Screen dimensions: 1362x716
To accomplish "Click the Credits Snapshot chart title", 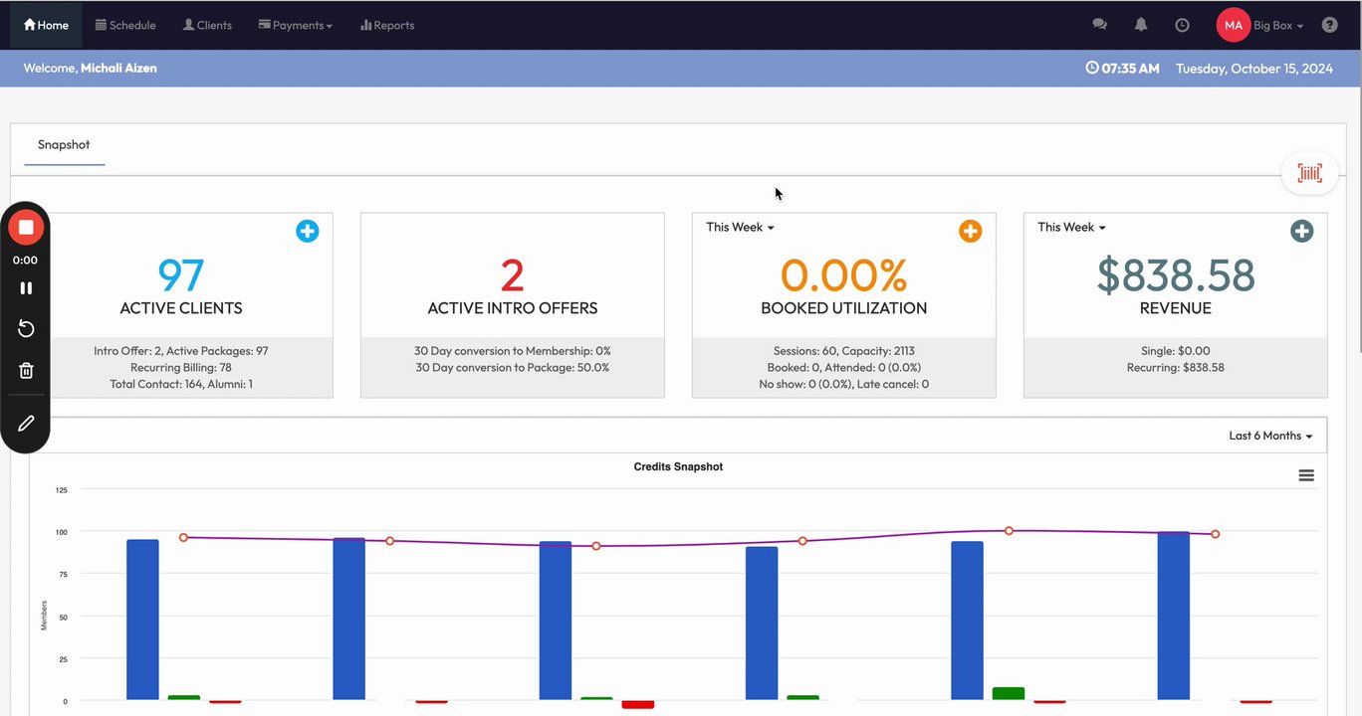I will pyautogui.click(x=678, y=466).
